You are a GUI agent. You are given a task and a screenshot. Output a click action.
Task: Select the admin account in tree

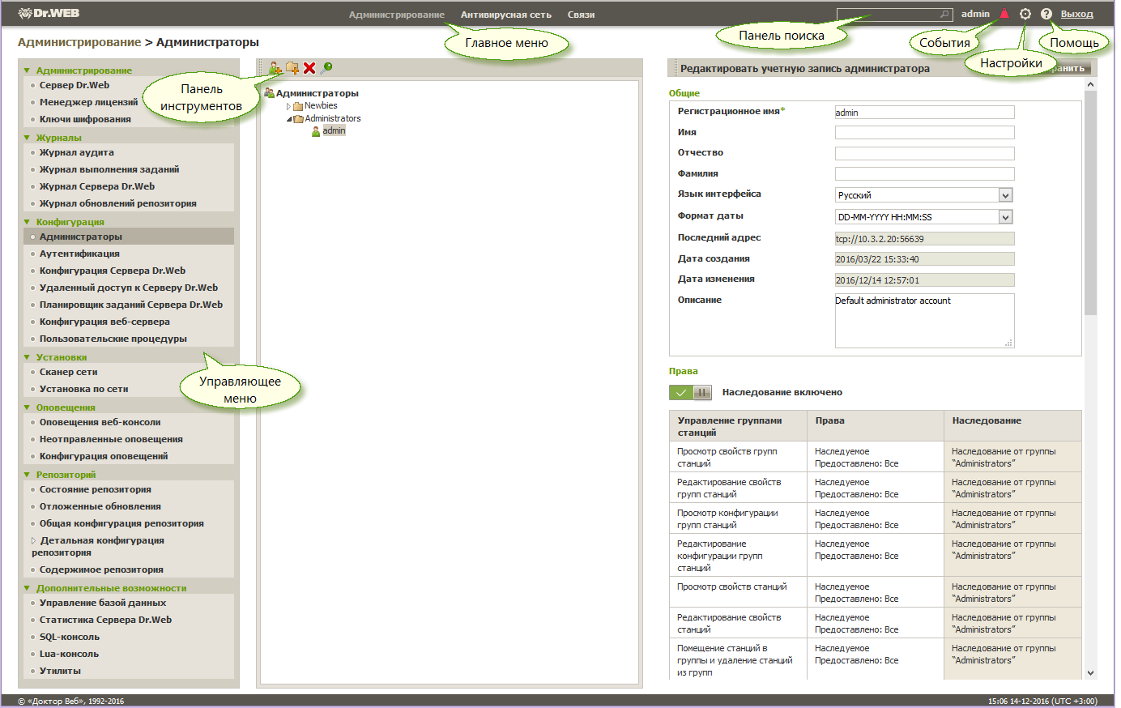(334, 130)
